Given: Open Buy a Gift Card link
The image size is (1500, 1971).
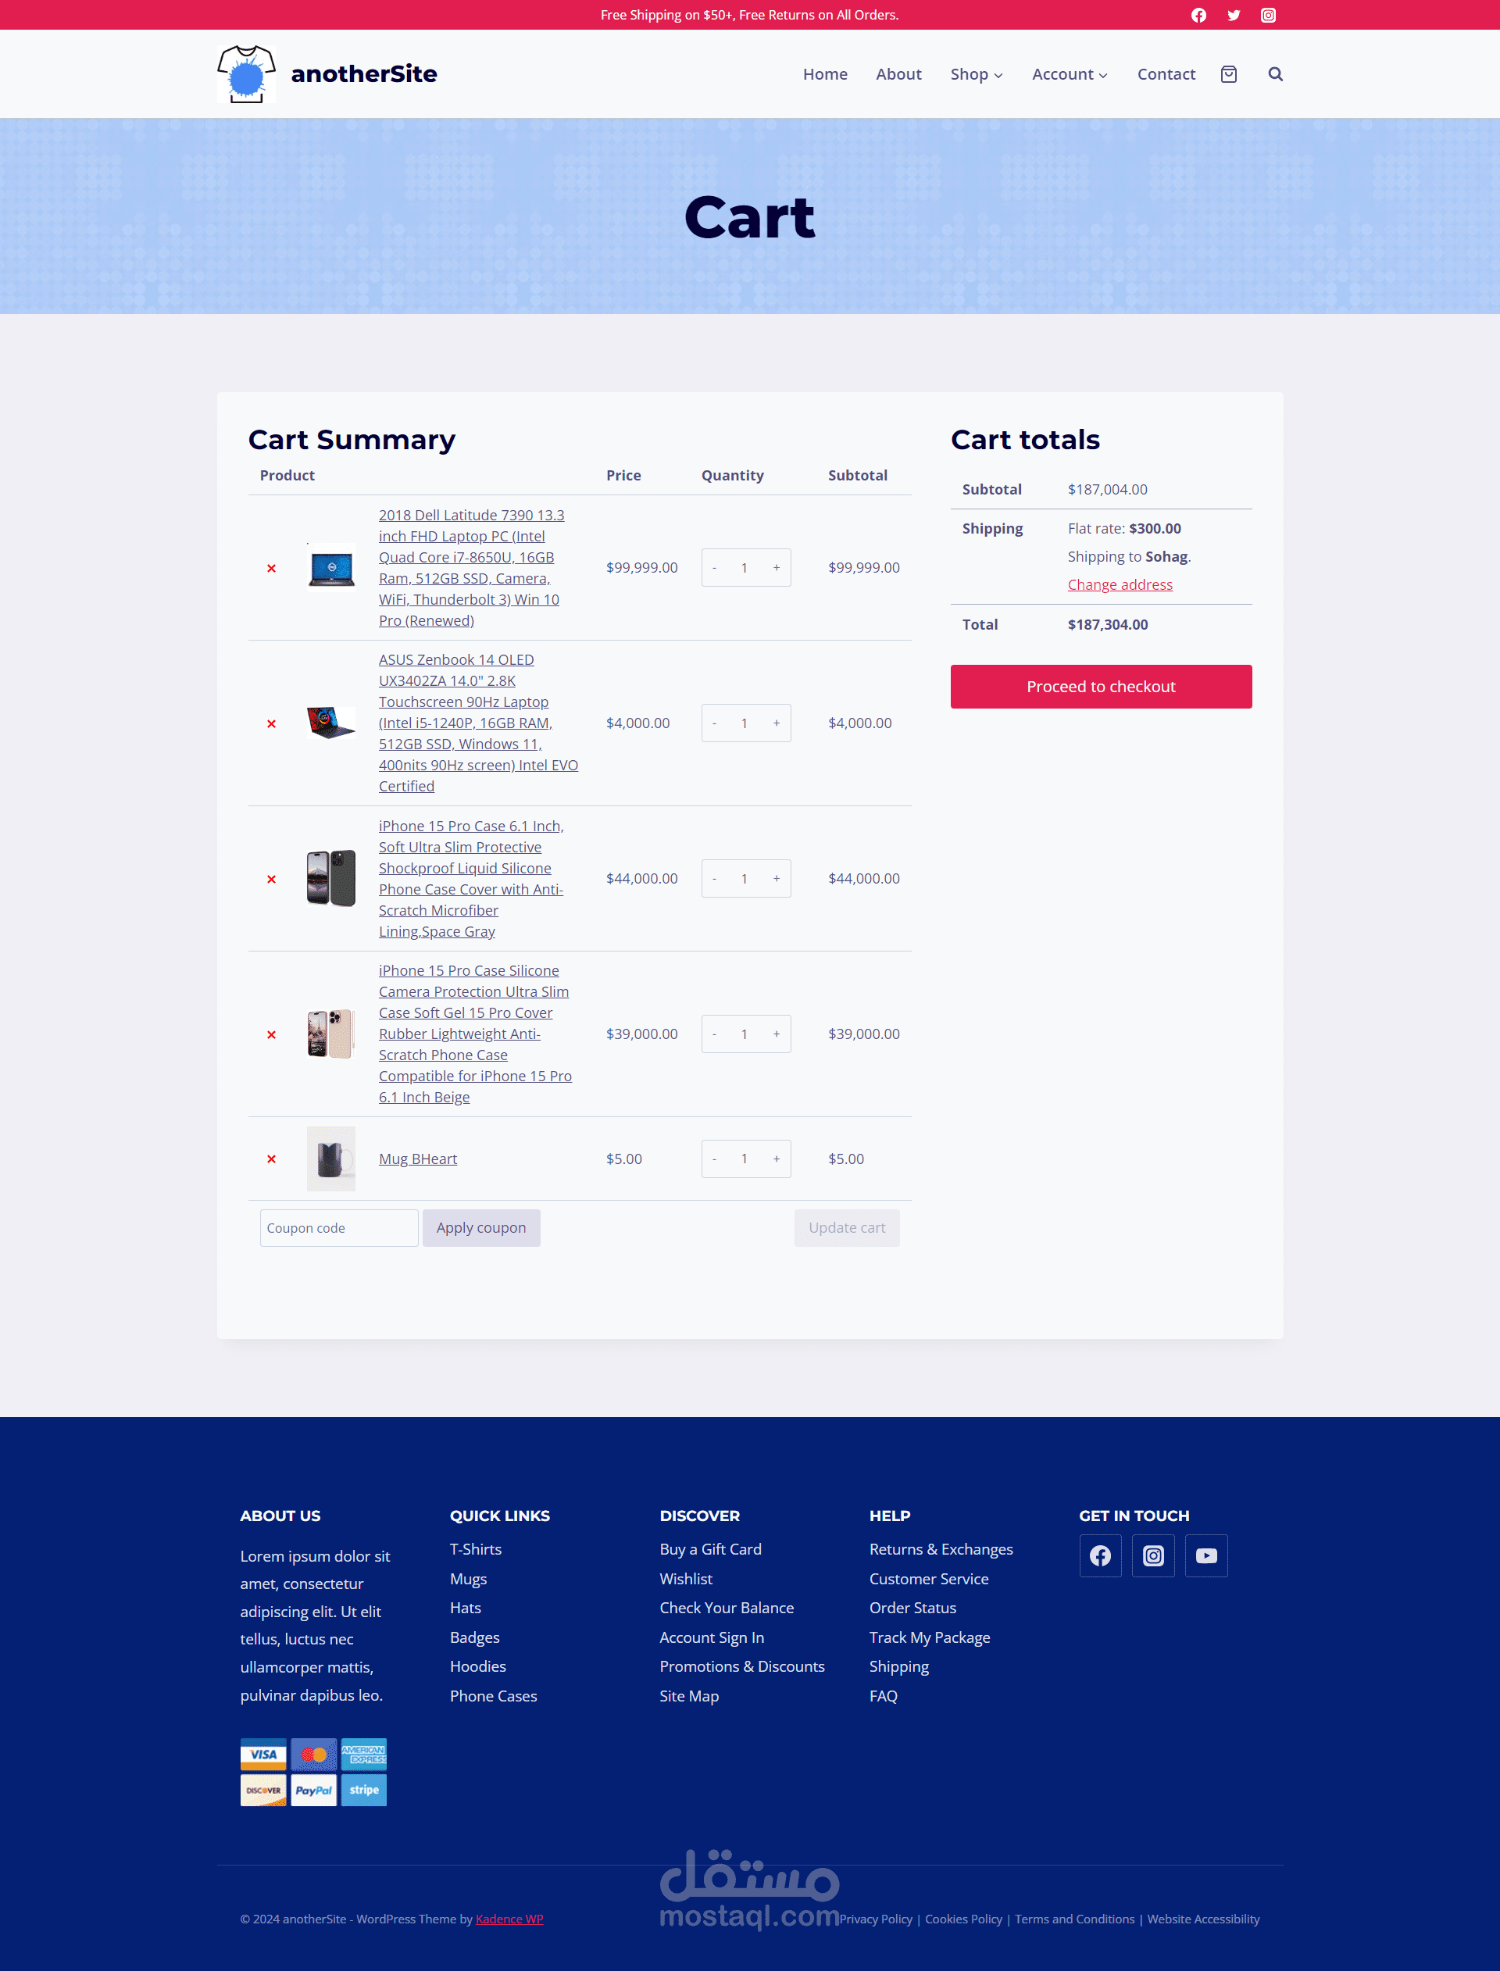Looking at the screenshot, I should [711, 1550].
